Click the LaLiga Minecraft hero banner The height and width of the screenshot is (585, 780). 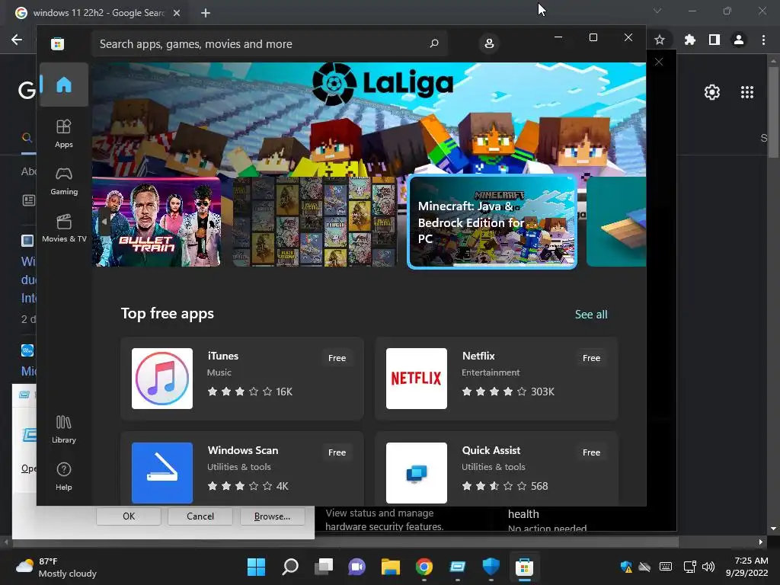click(369, 120)
